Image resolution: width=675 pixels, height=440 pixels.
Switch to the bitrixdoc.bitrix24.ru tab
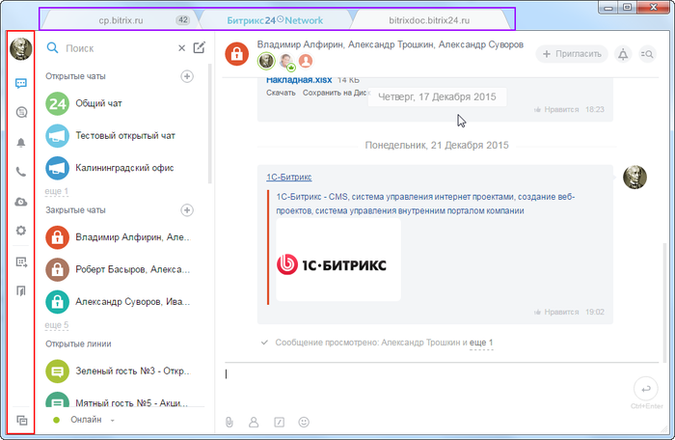(429, 20)
